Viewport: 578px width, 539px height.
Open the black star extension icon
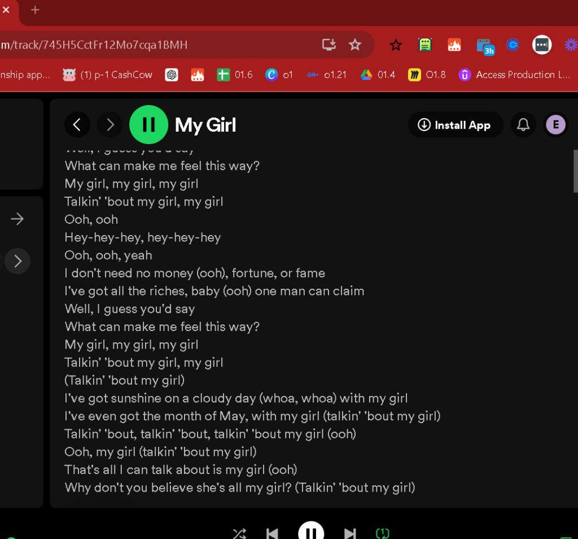(x=396, y=45)
